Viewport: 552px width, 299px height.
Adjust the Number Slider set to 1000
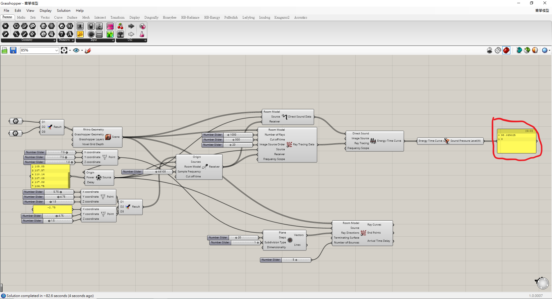coord(228,135)
